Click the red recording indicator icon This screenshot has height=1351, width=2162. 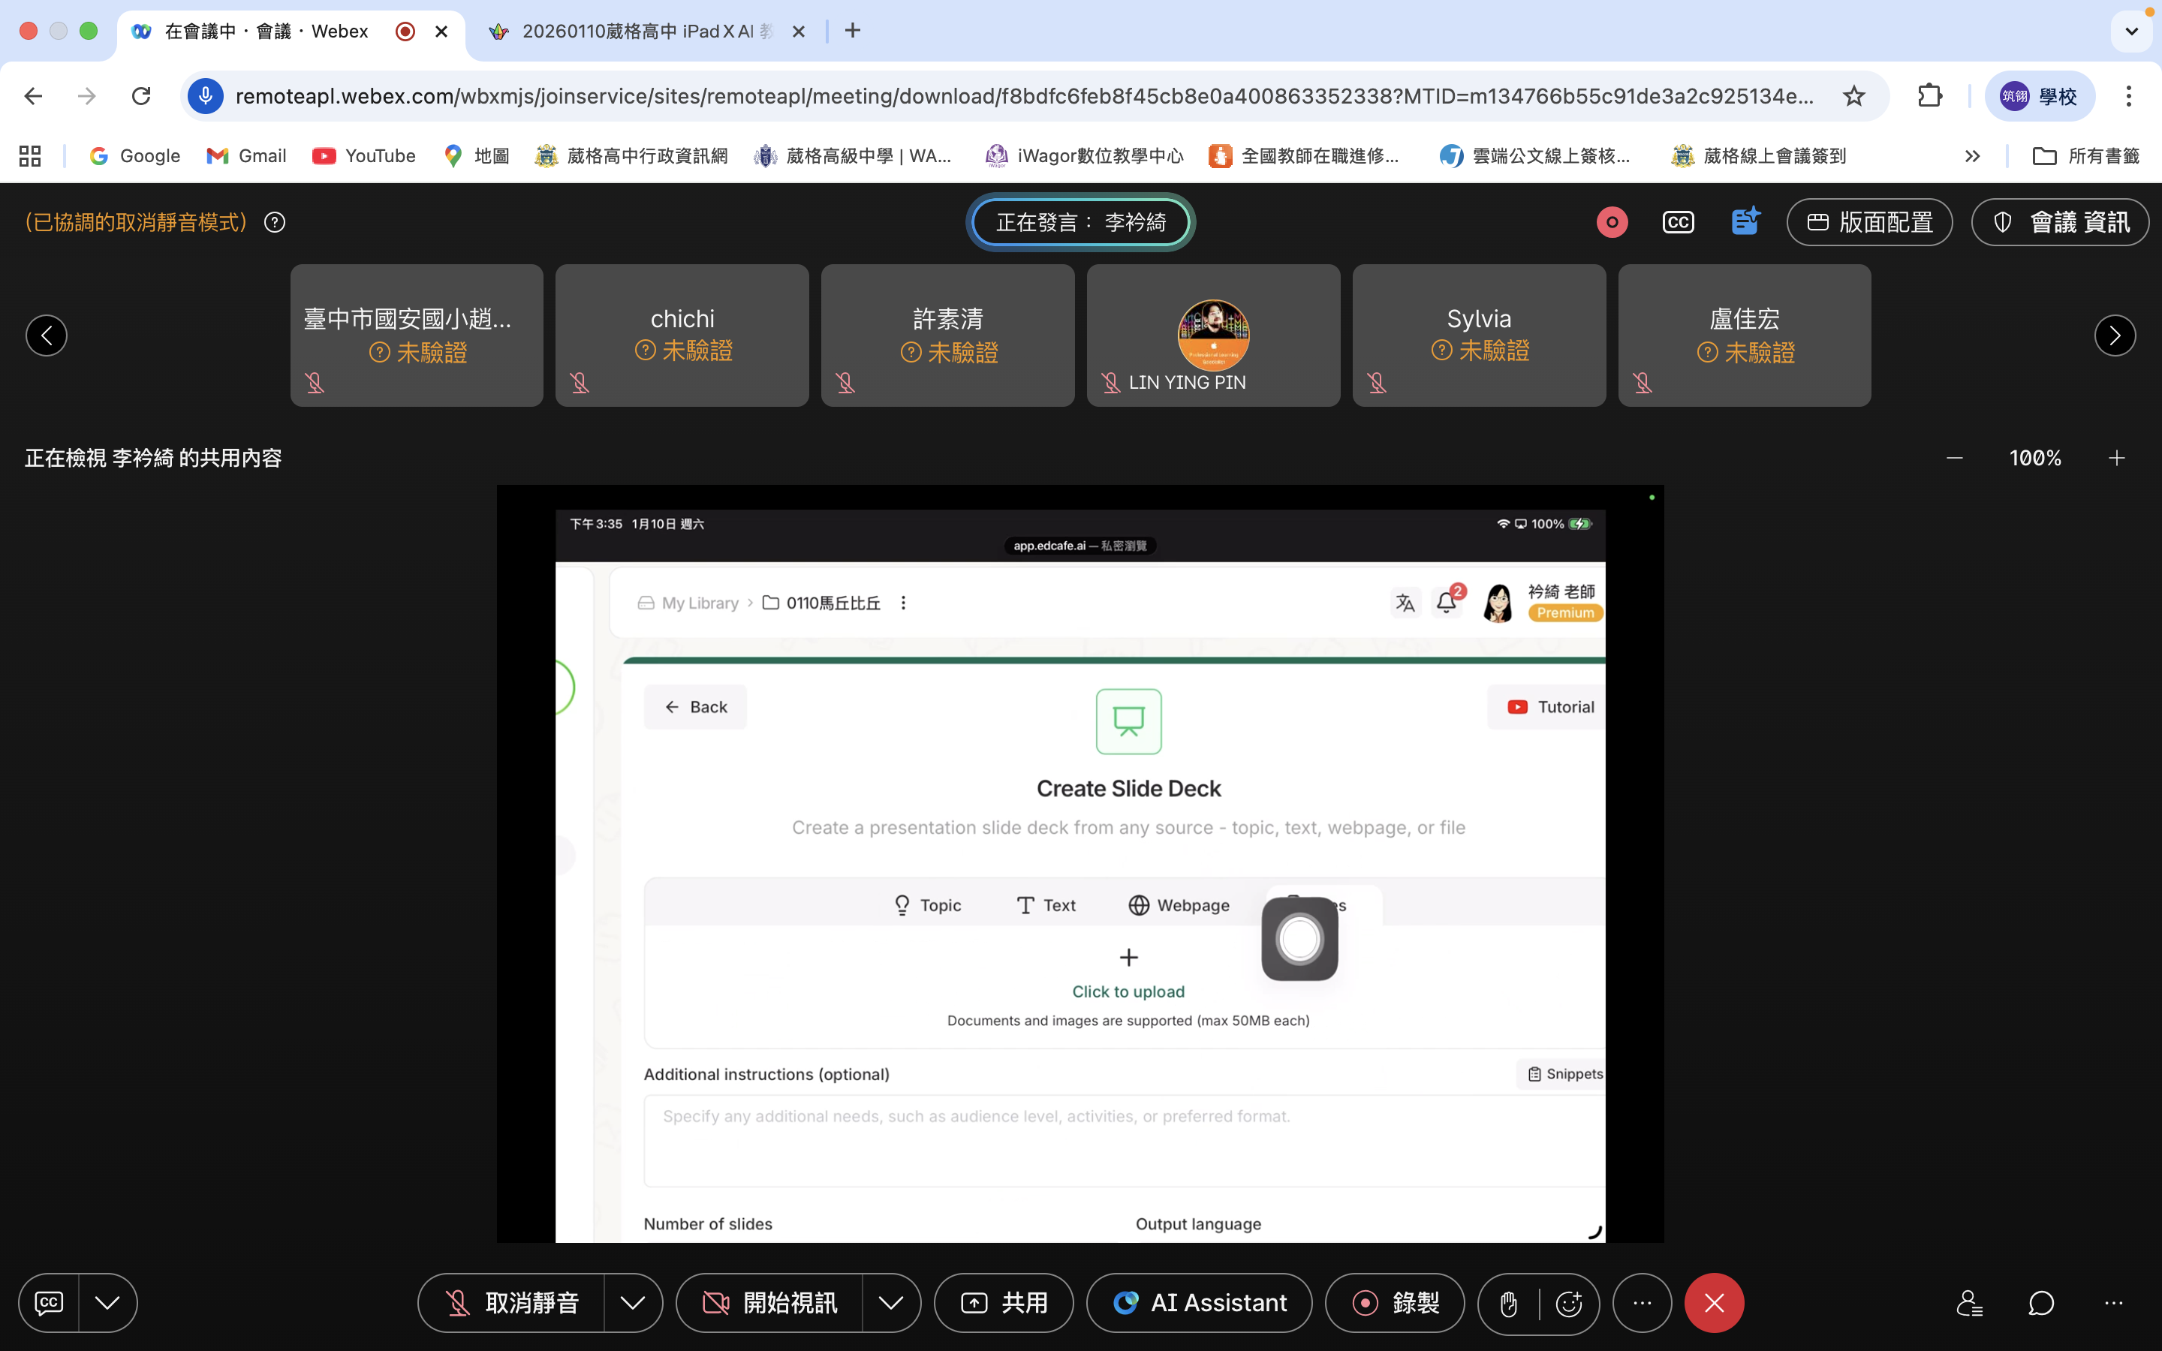[x=1612, y=222]
